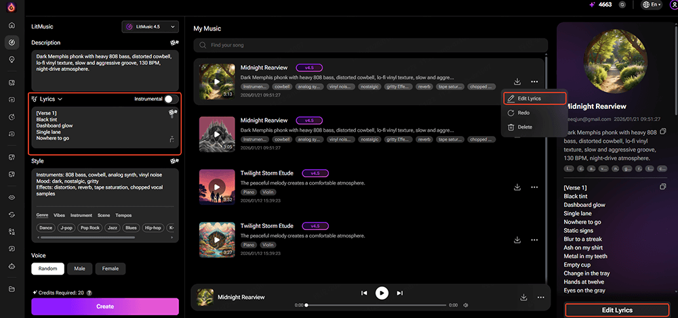Open more options for second Twilight Storm Etude

[534, 240]
